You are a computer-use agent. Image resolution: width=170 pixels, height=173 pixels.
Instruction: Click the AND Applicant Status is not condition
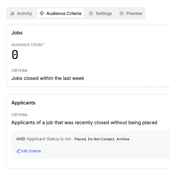pos(44,139)
